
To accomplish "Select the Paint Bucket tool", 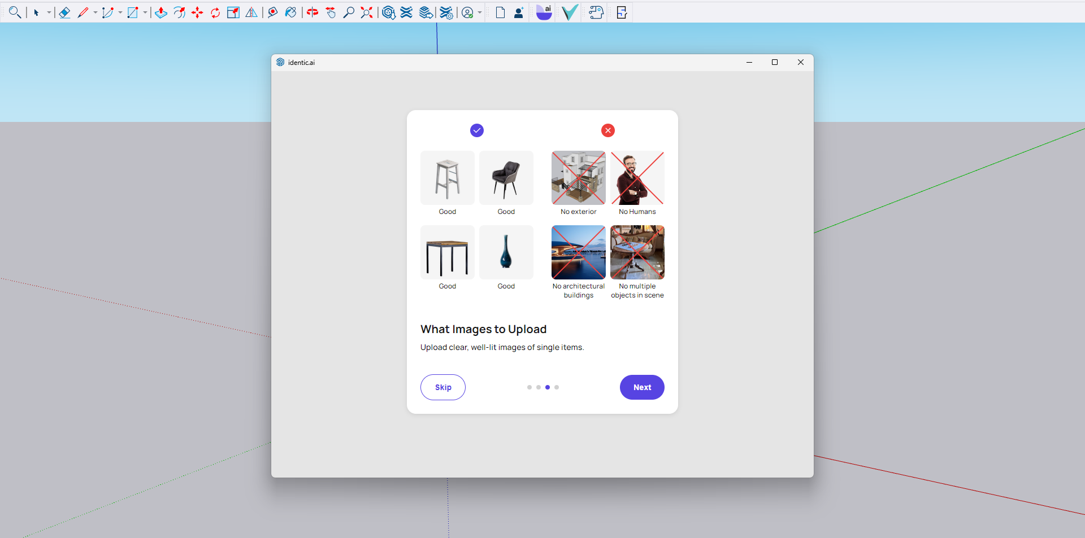I will click(291, 12).
